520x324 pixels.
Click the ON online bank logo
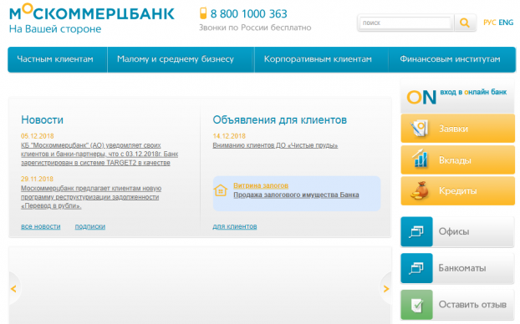[x=421, y=98]
